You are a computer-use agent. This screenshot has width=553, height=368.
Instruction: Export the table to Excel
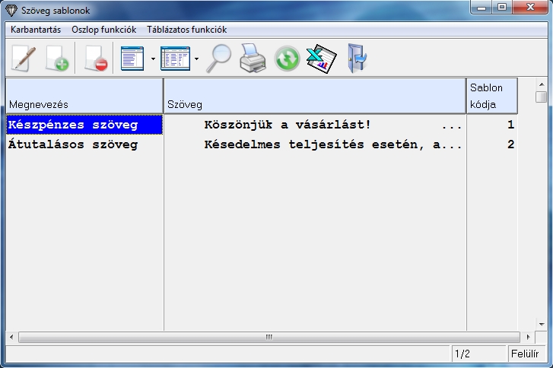[x=321, y=59]
